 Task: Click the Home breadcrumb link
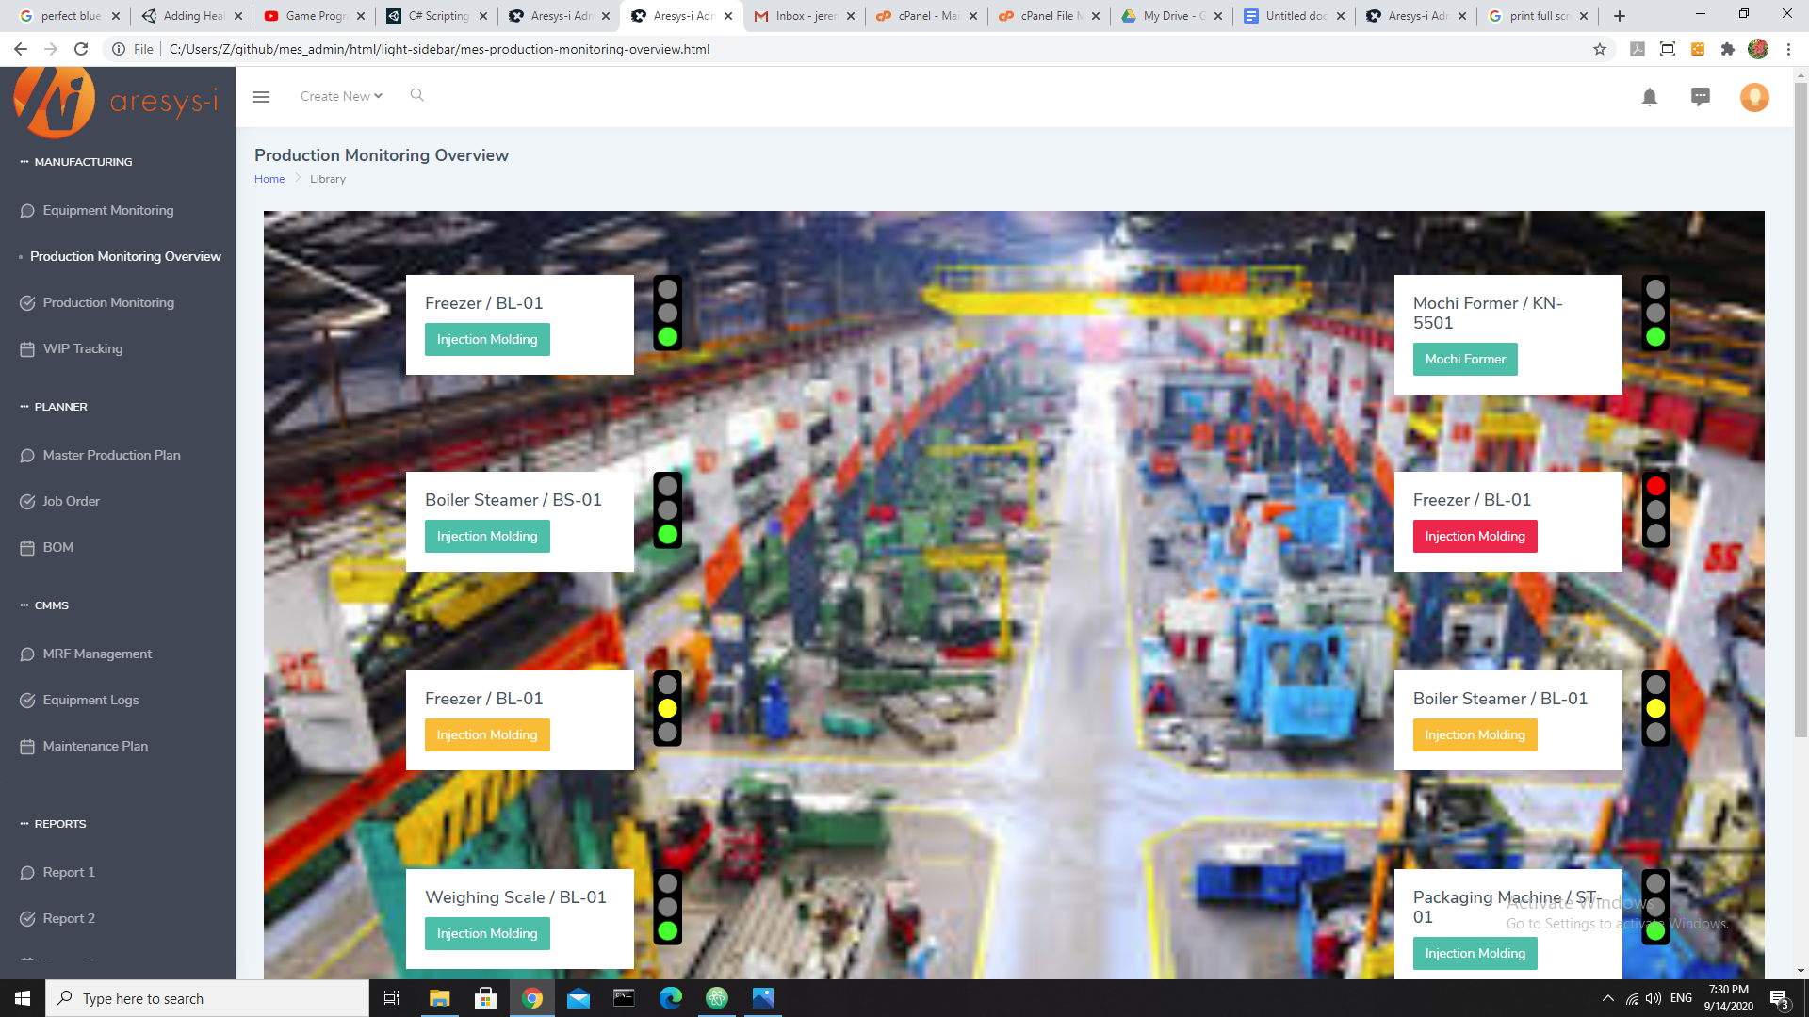pyautogui.click(x=269, y=179)
